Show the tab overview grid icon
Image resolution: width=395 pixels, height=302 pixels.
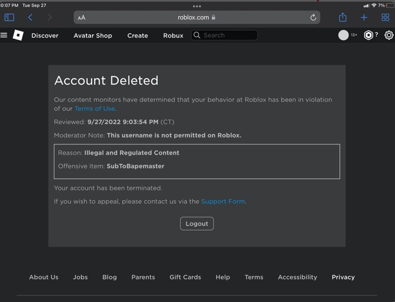point(385,17)
